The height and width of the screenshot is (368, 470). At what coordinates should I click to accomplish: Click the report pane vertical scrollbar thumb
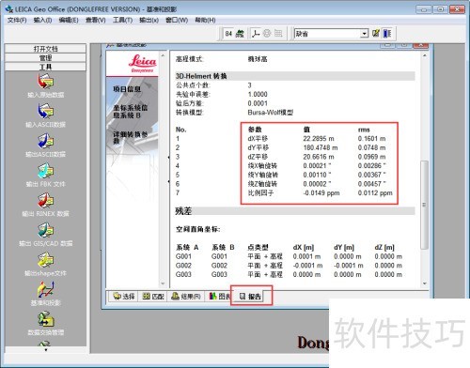point(424,205)
